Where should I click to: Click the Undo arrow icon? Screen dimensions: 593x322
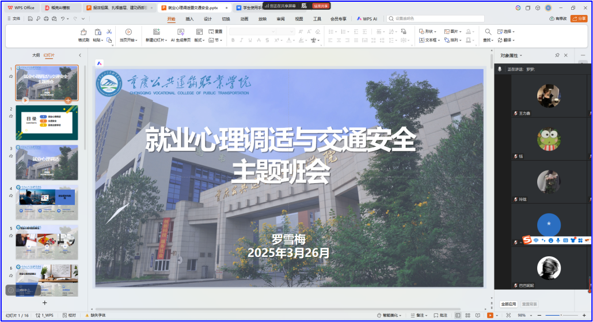click(x=63, y=19)
